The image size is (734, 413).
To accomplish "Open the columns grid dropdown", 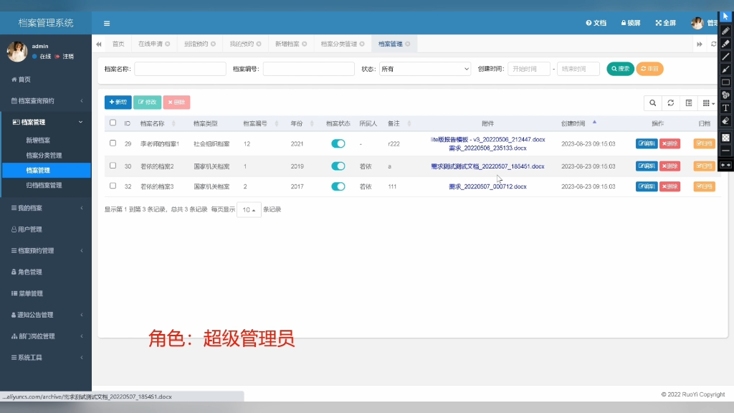I will [x=708, y=103].
